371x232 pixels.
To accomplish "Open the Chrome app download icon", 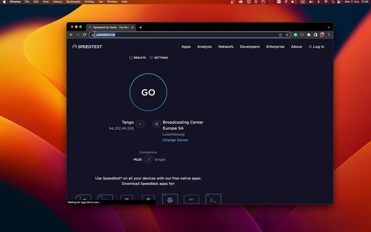I will 170,199.
